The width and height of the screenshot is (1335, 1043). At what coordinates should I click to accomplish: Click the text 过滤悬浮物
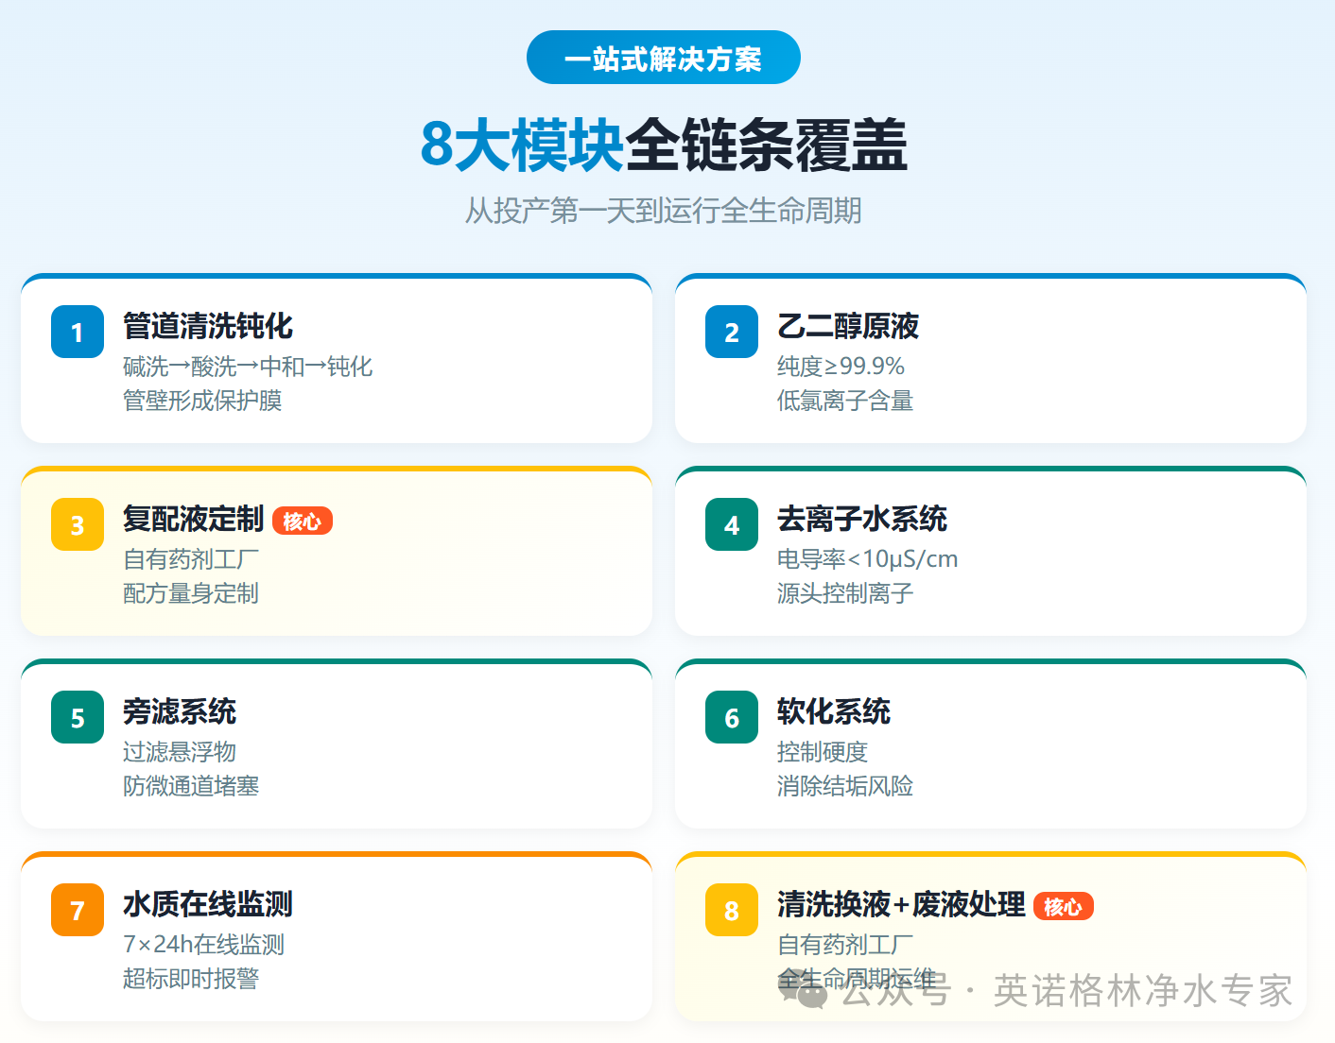pyautogui.click(x=180, y=752)
